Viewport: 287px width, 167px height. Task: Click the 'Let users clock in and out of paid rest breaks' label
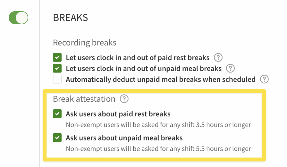138,58
